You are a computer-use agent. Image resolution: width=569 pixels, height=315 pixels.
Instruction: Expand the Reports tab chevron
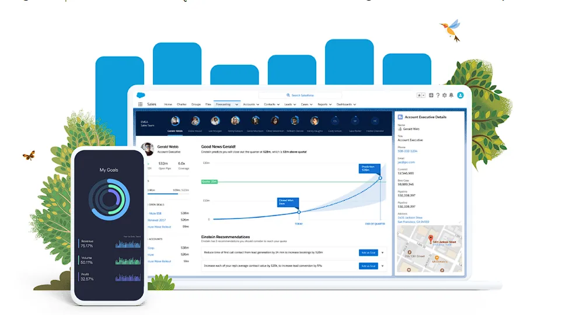click(x=330, y=104)
